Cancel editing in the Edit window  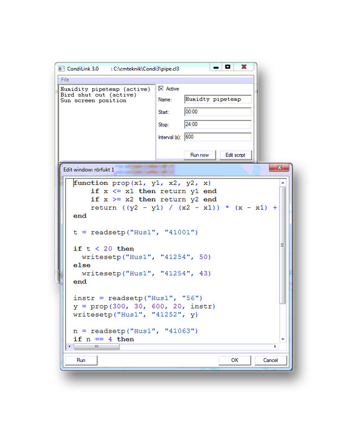pyautogui.click(x=270, y=360)
